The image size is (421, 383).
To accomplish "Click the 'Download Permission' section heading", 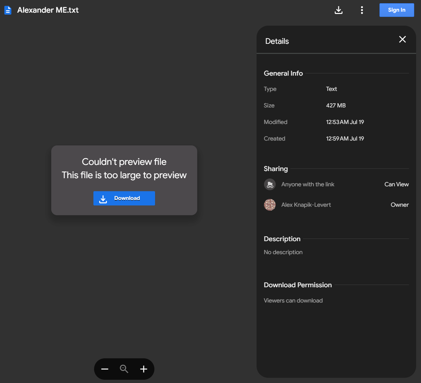I will pyautogui.click(x=298, y=285).
